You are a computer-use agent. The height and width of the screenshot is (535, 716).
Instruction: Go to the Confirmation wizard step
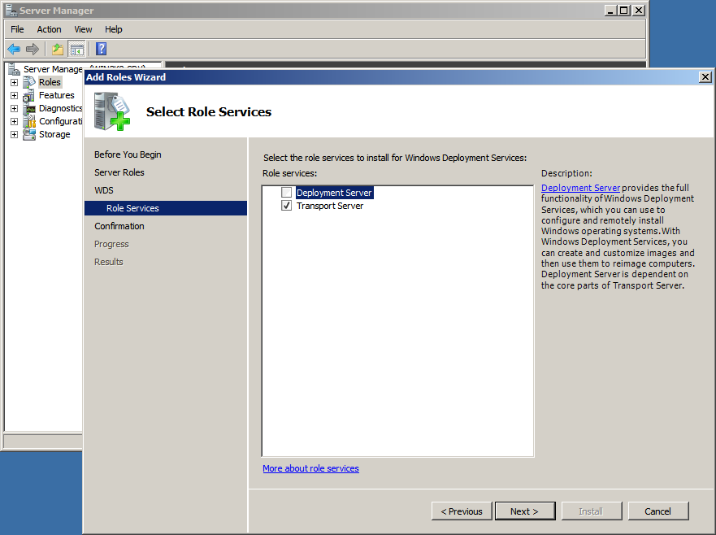pos(119,226)
